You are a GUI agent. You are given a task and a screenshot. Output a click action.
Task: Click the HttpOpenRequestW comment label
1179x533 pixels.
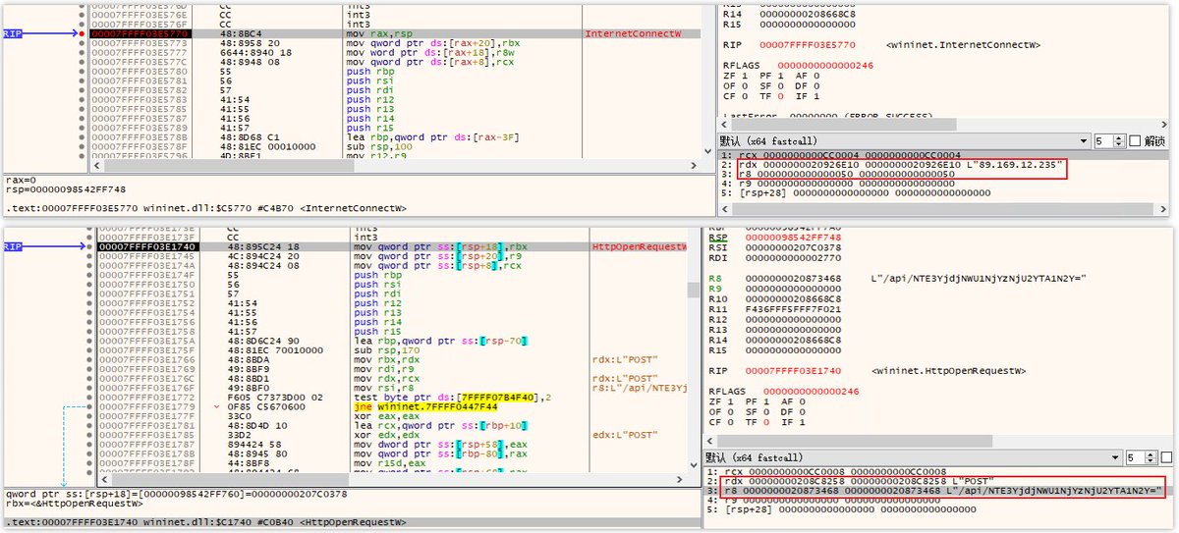pyautogui.click(x=639, y=246)
